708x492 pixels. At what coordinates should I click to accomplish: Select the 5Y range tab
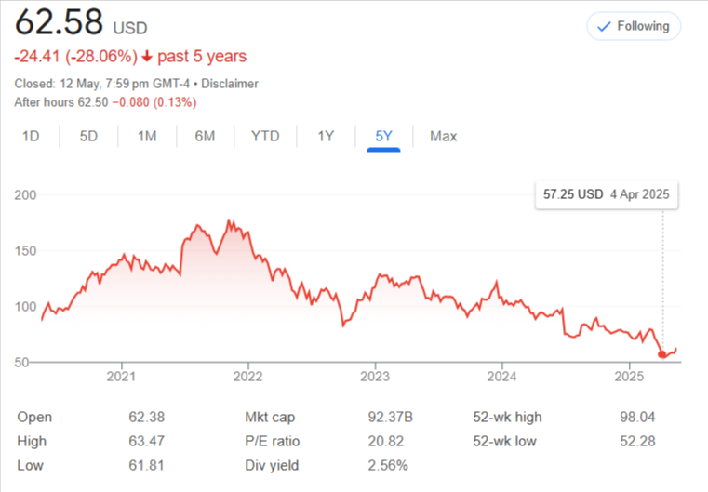tap(383, 136)
